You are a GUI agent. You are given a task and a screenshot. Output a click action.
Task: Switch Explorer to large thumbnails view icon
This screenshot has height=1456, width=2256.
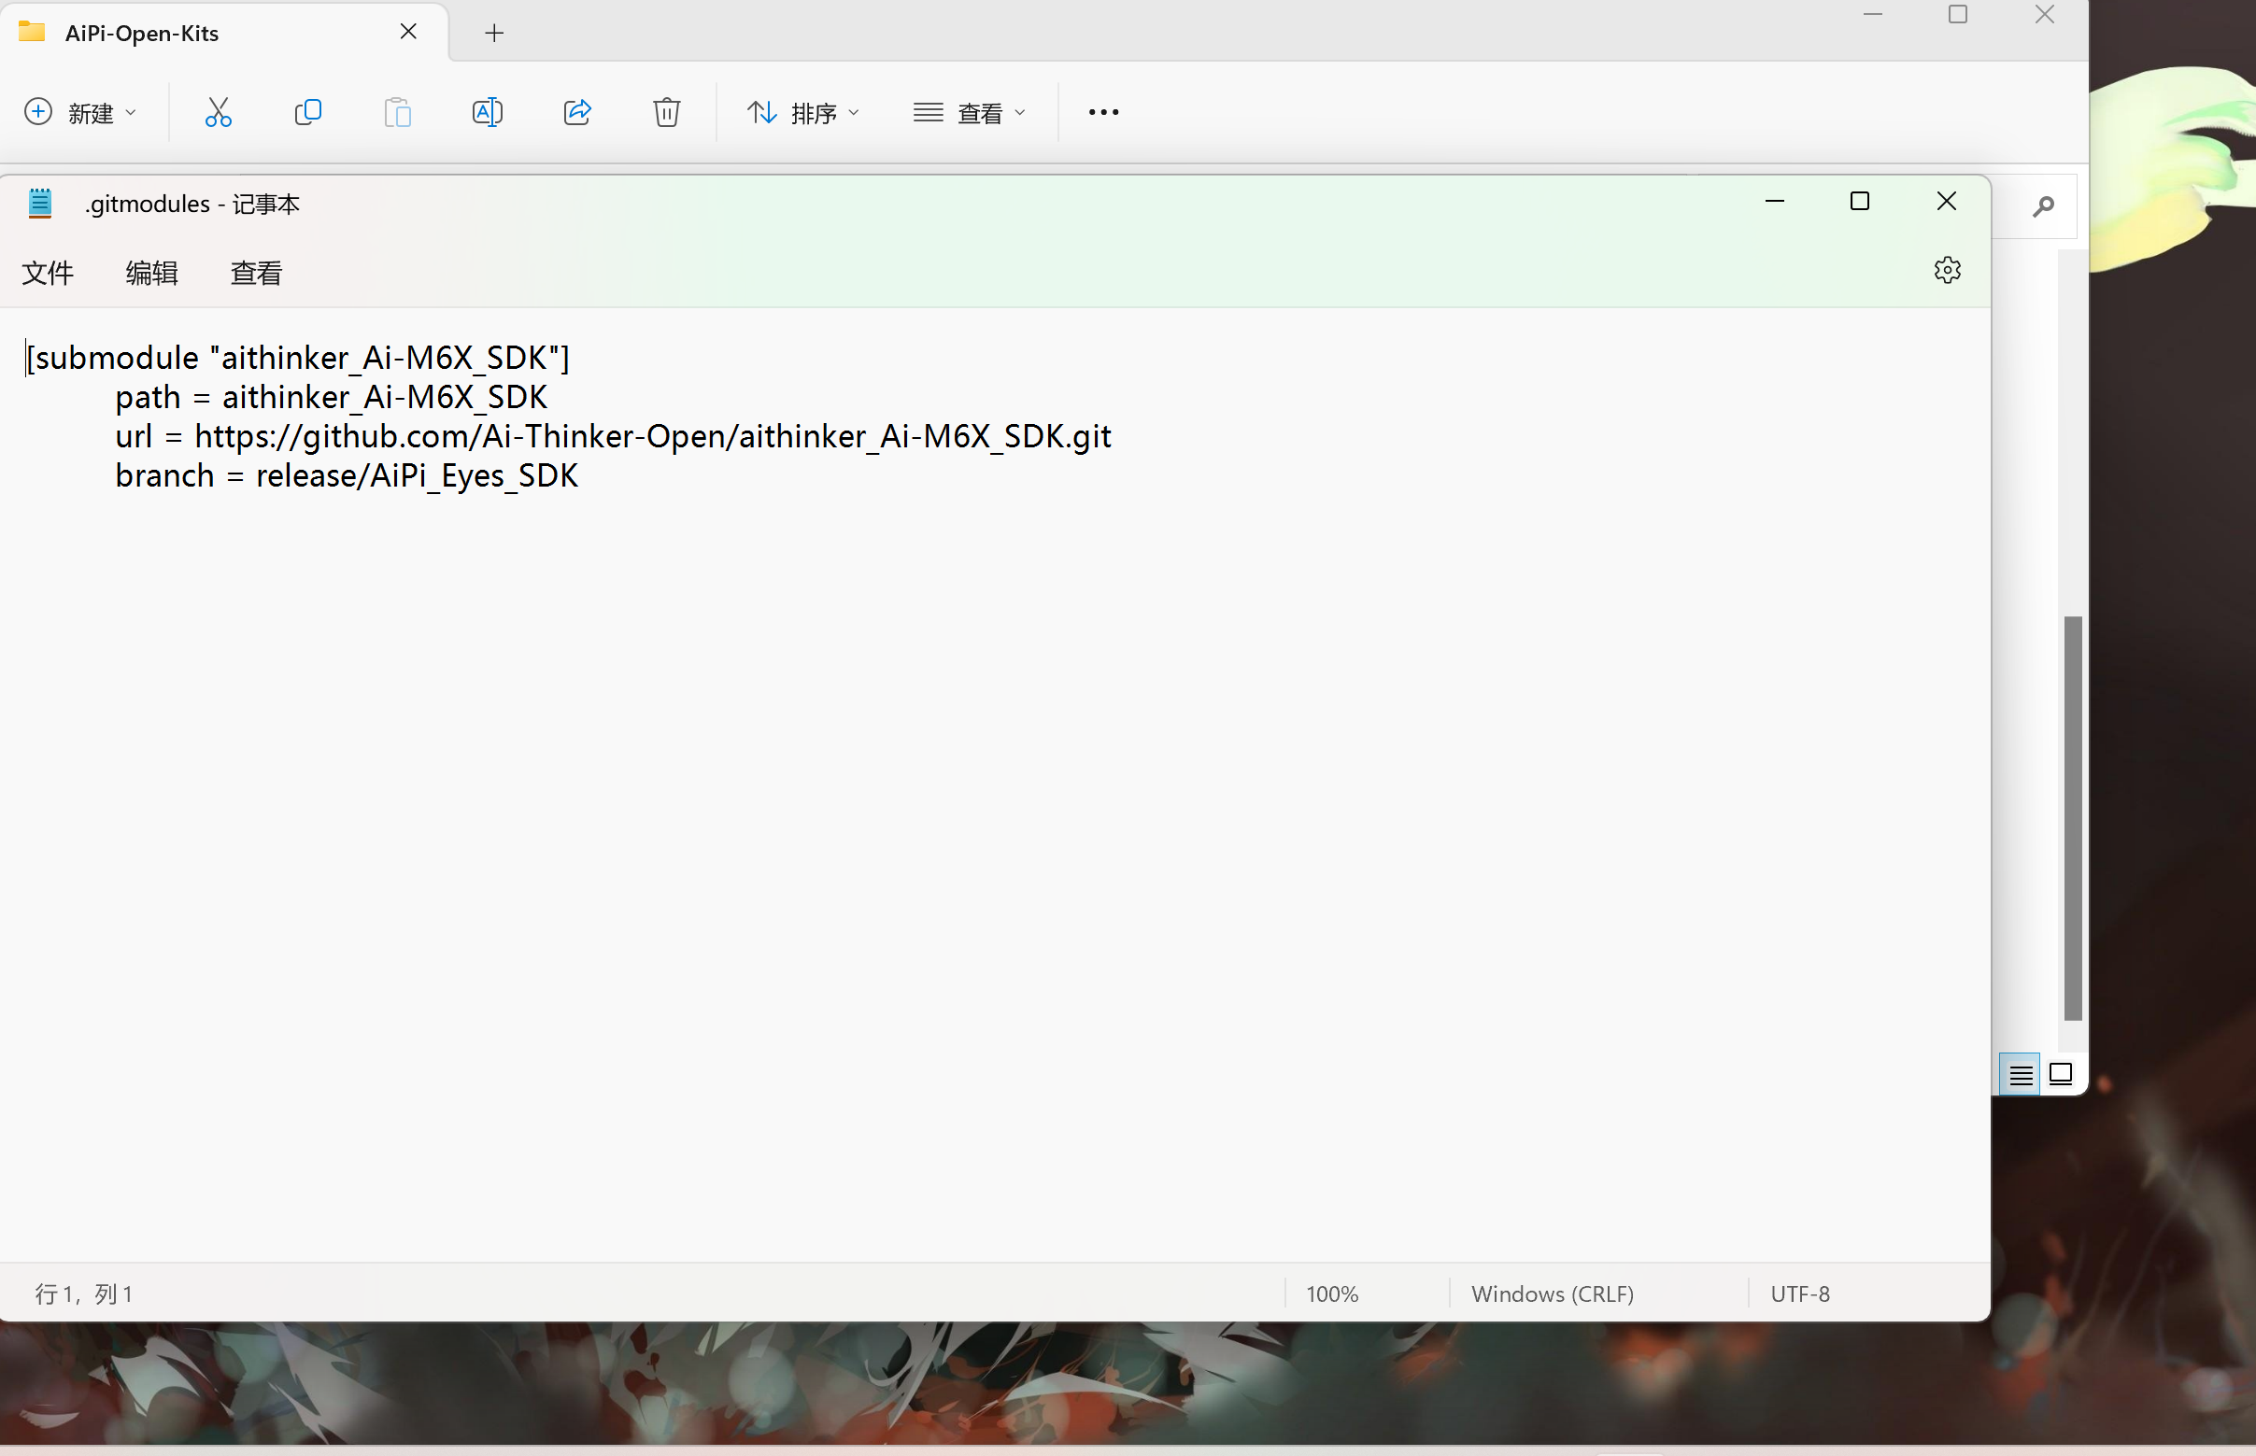(2060, 1075)
